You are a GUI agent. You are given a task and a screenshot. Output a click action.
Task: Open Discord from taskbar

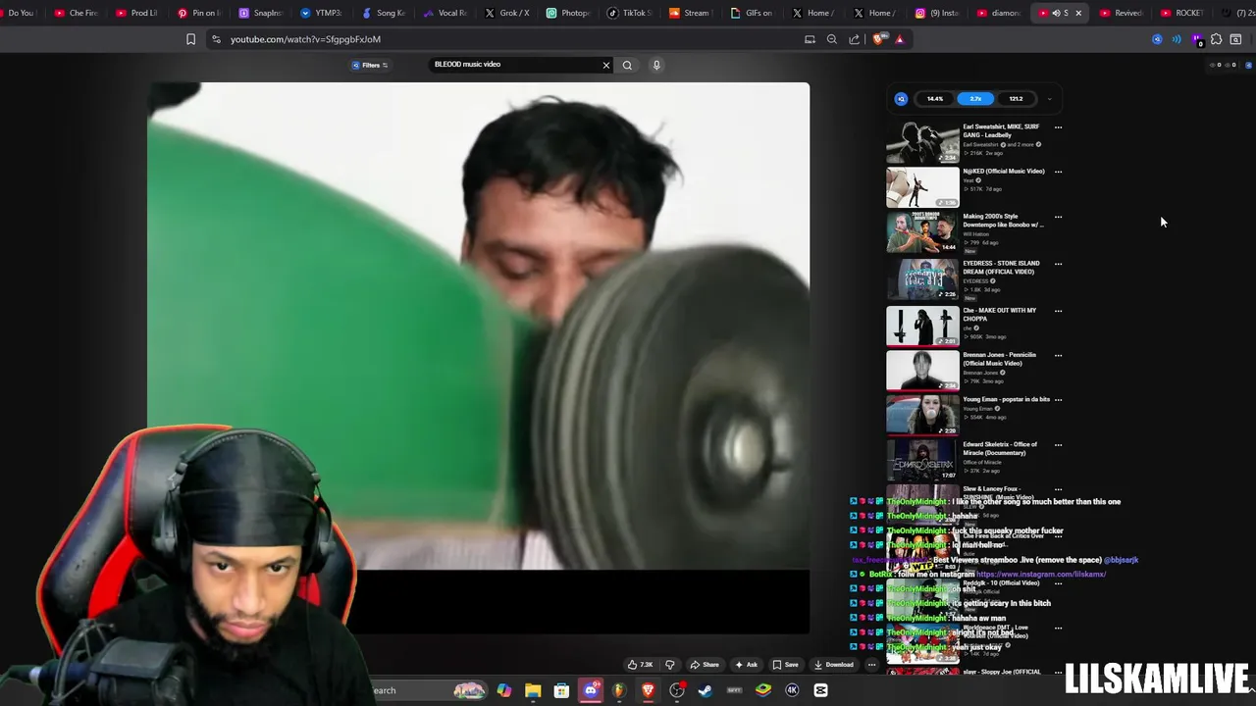click(591, 690)
